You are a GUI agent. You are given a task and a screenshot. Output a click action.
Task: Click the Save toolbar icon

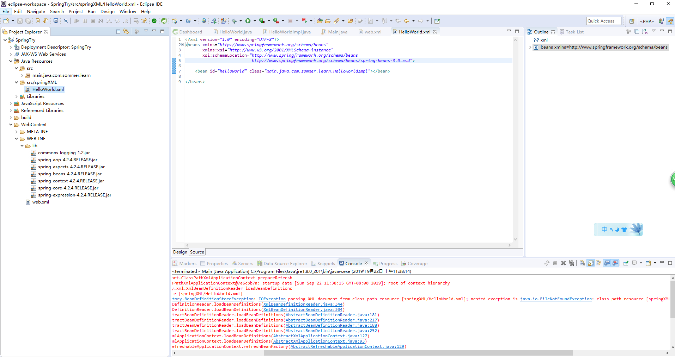20,21
